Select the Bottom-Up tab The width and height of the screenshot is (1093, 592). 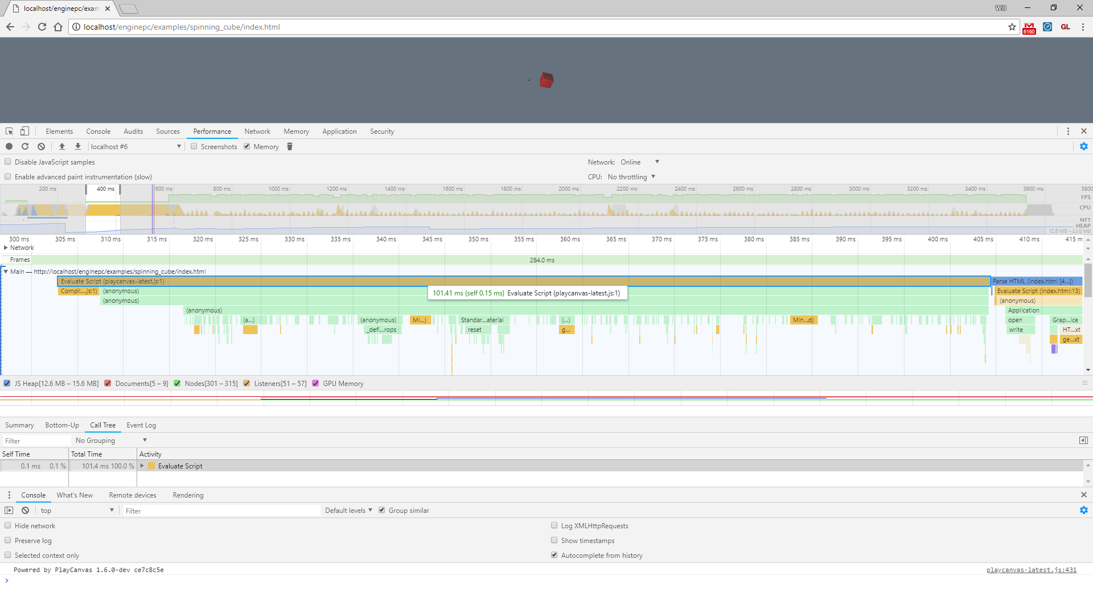[x=62, y=425]
